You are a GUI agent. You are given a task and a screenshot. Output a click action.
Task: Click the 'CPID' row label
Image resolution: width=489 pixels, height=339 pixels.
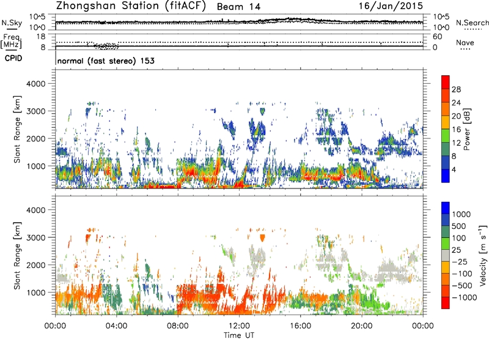pyautogui.click(x=13, y=58)
